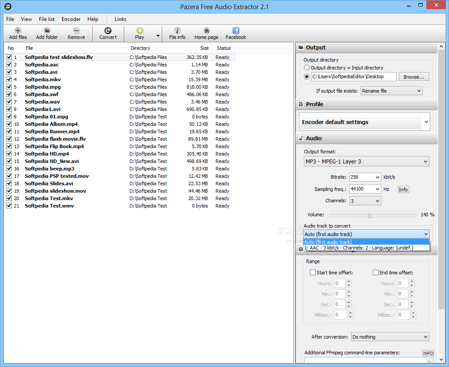449x367 pixels.
Task: Collapse the Audio track to convert dropdown
Action: pos(366,234)
